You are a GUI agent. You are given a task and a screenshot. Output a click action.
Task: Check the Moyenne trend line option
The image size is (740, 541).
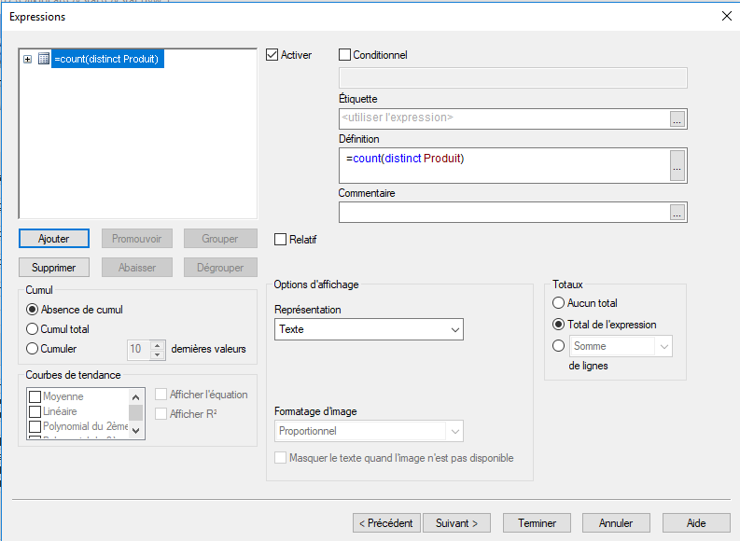coord(35,397)
